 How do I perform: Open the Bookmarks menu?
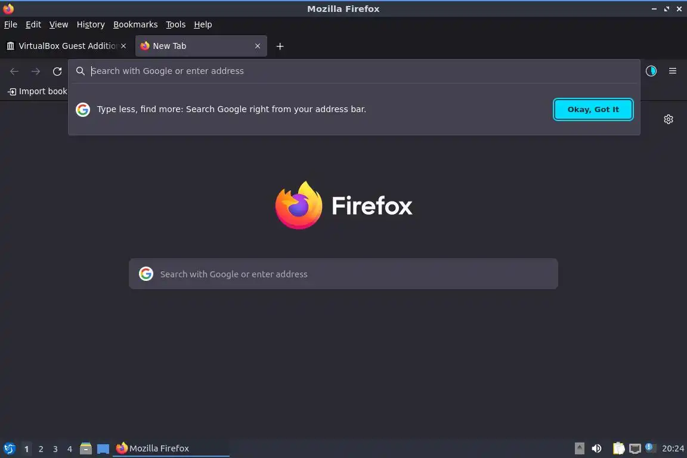(x=135, y=24)
